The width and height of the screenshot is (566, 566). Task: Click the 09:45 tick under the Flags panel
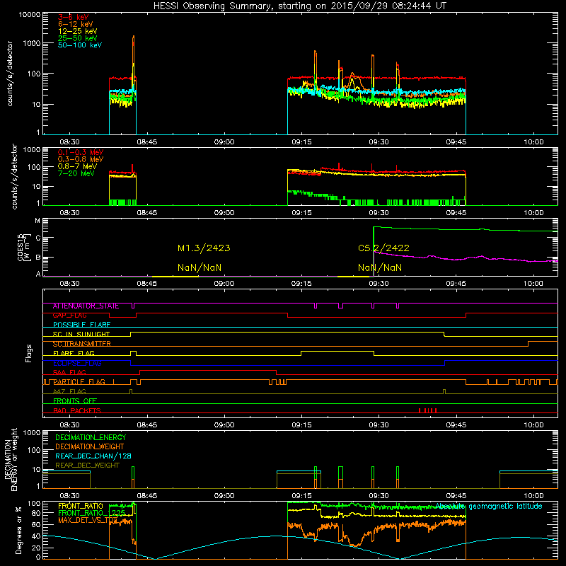456,425
